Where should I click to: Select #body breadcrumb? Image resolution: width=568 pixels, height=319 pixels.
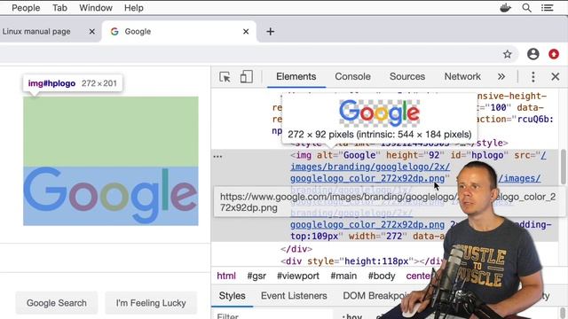tap(382, 276)
